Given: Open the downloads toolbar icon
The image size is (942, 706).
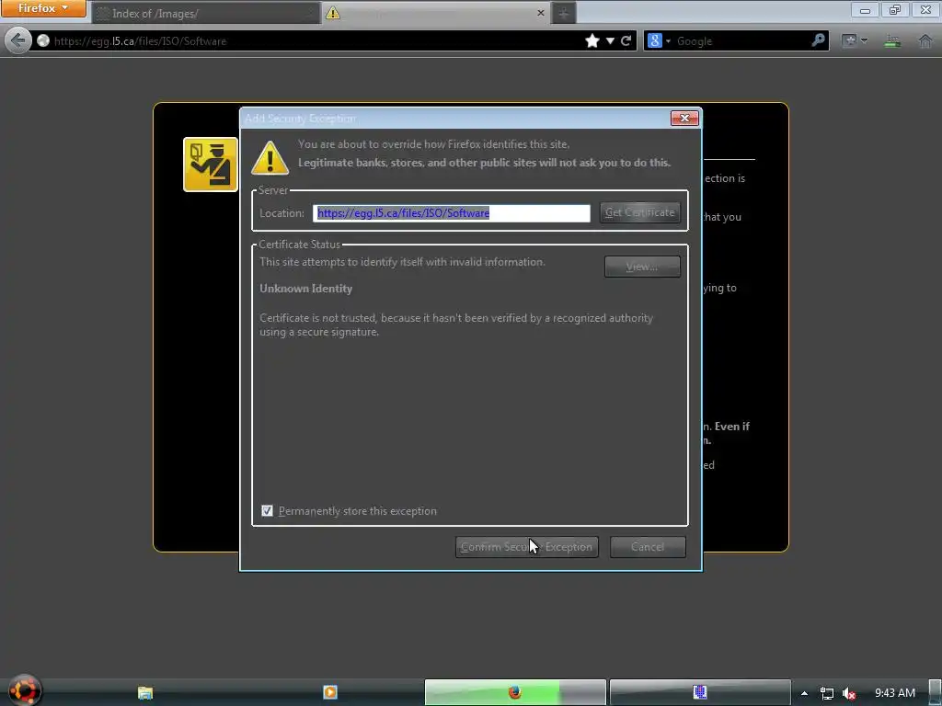Looking at the screenshot, I should pyautogui.click(x=892, y=40).
